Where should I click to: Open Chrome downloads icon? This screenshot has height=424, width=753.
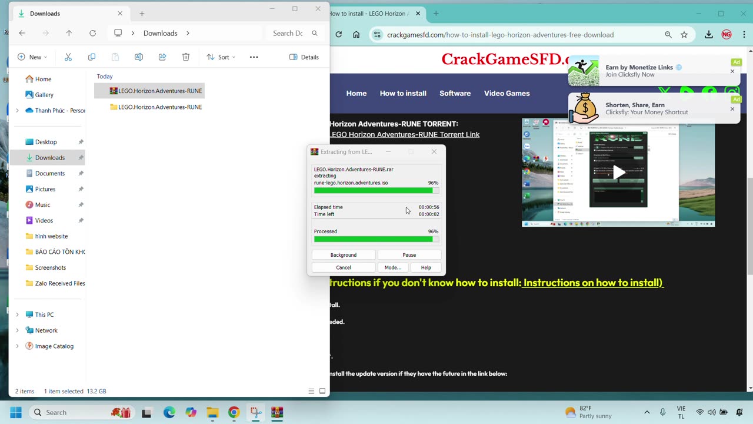[709, 35]
